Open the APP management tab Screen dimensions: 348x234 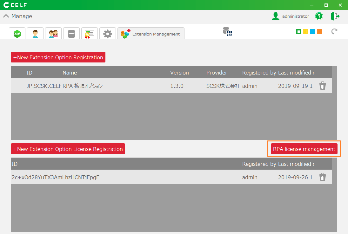17,34
